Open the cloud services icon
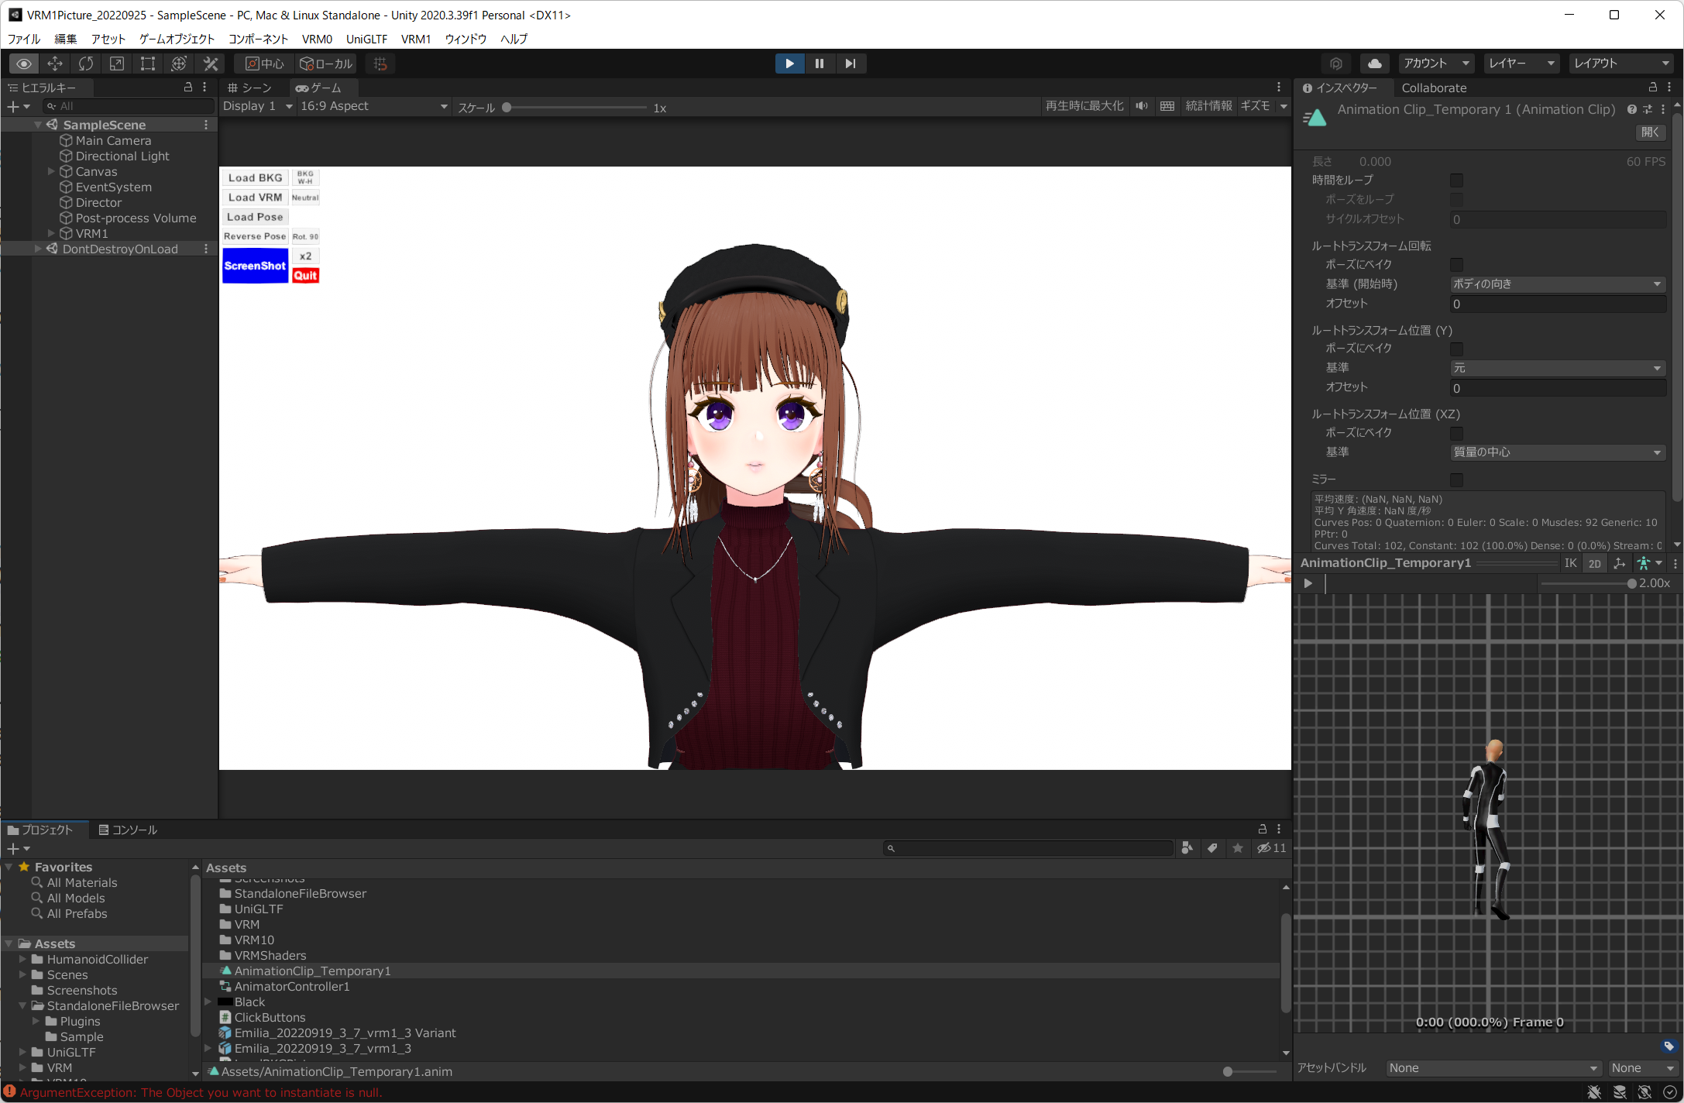This screenshot has width=1684, height=1103. coord(1375,64)
